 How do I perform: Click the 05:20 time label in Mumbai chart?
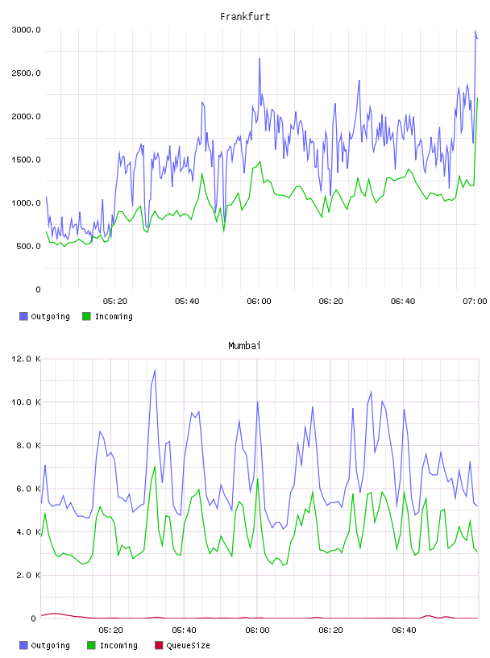[110, 631]
